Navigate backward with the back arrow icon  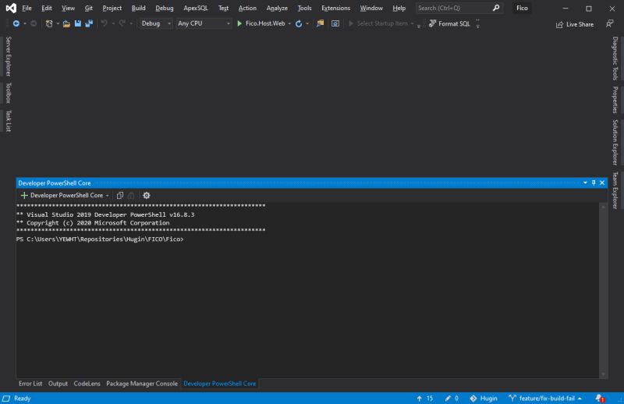click(x=16, y=24)
